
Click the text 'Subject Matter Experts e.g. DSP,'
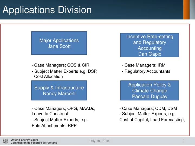(x=66, y=71)
